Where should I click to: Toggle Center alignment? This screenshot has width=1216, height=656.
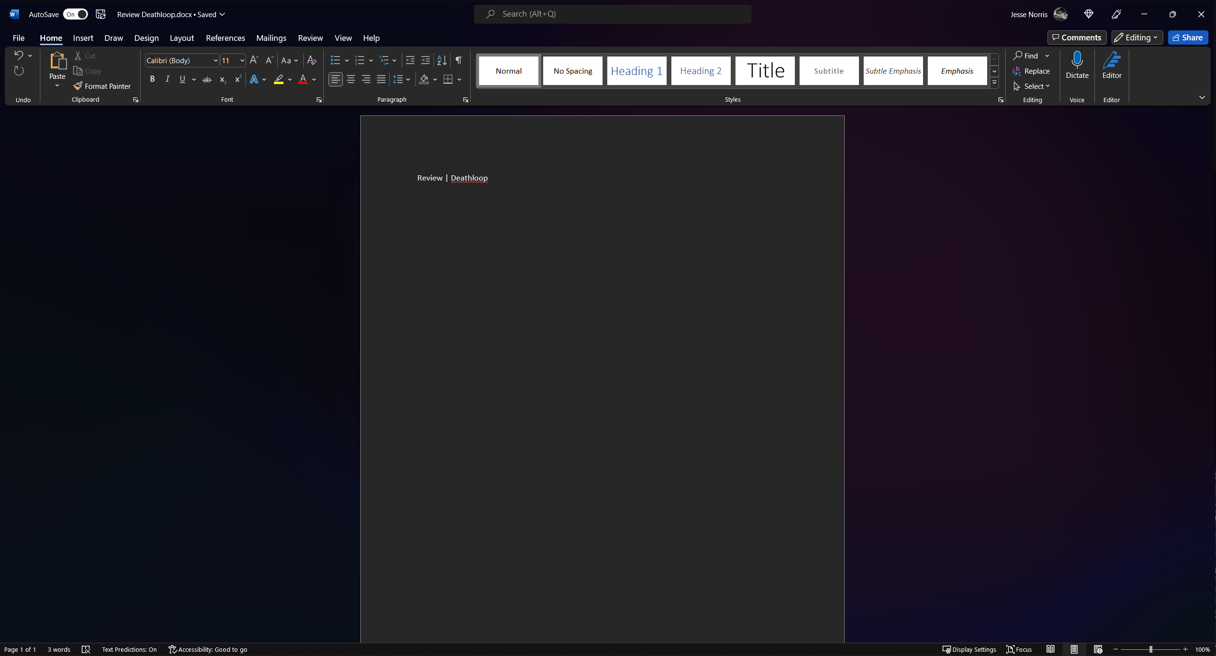pyautogui.click(x=351, y=79)
